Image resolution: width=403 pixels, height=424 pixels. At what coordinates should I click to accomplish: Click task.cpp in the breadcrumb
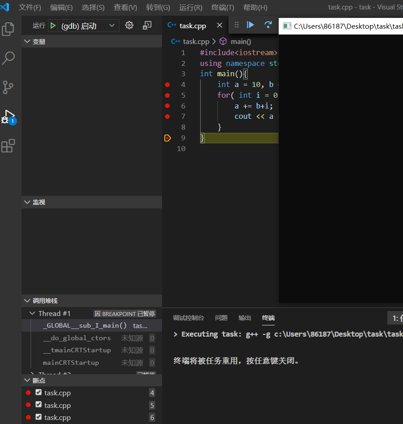point(196,41)
